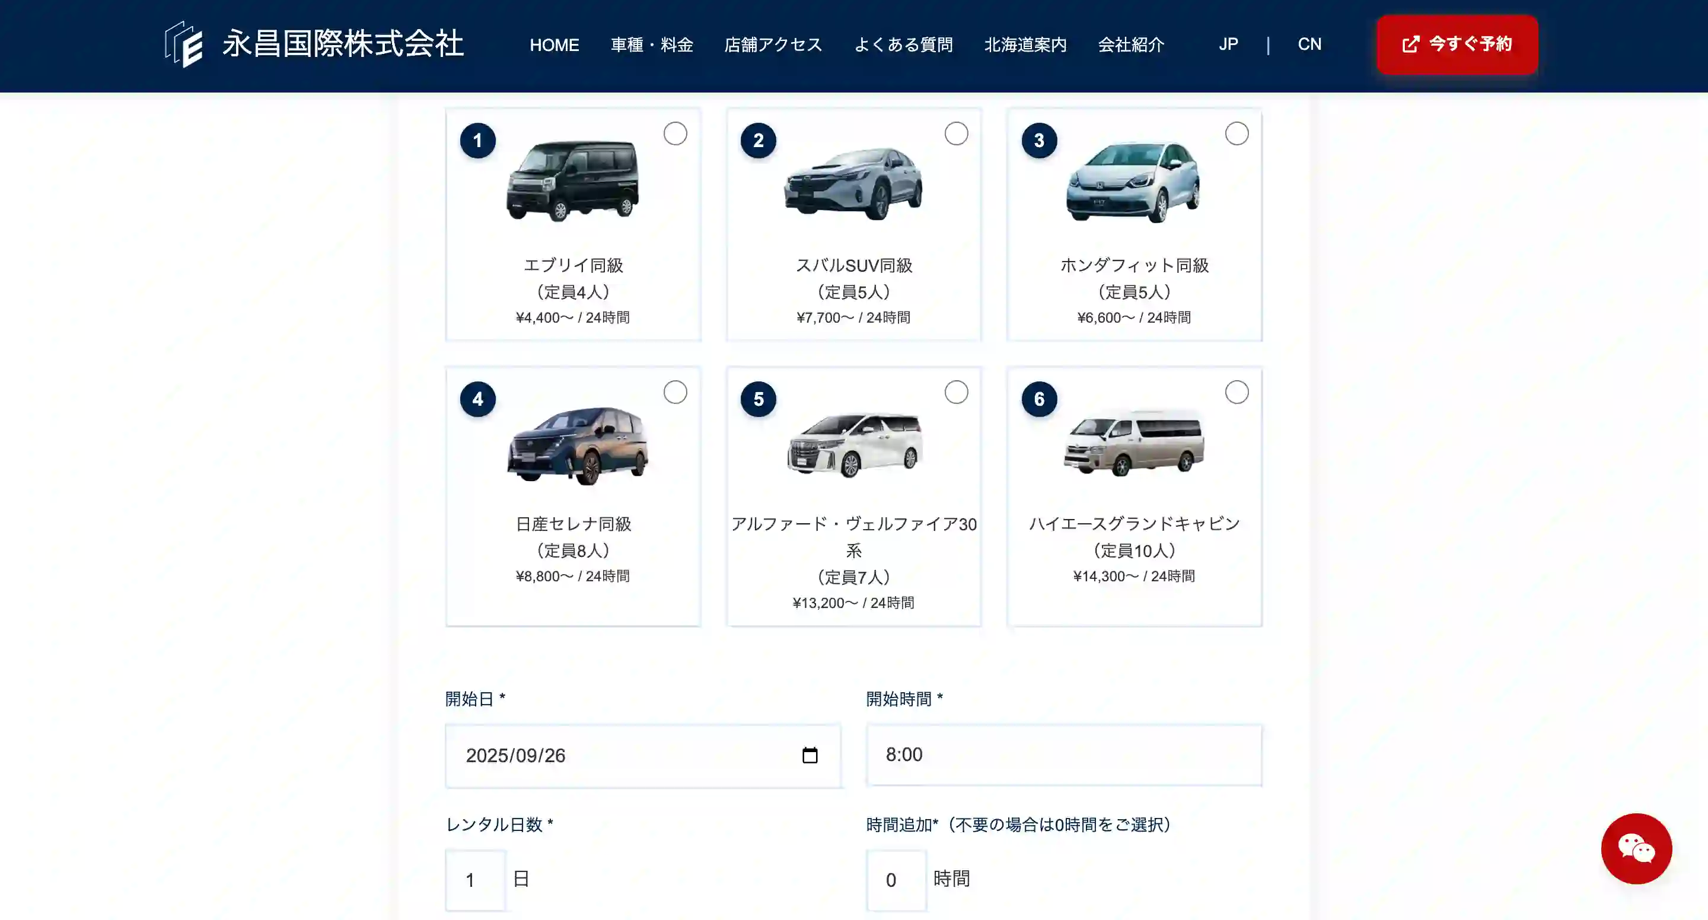Open the よくある質問 menu item
This screenshot has height=920, width=1708.
(x=903, y=45)
